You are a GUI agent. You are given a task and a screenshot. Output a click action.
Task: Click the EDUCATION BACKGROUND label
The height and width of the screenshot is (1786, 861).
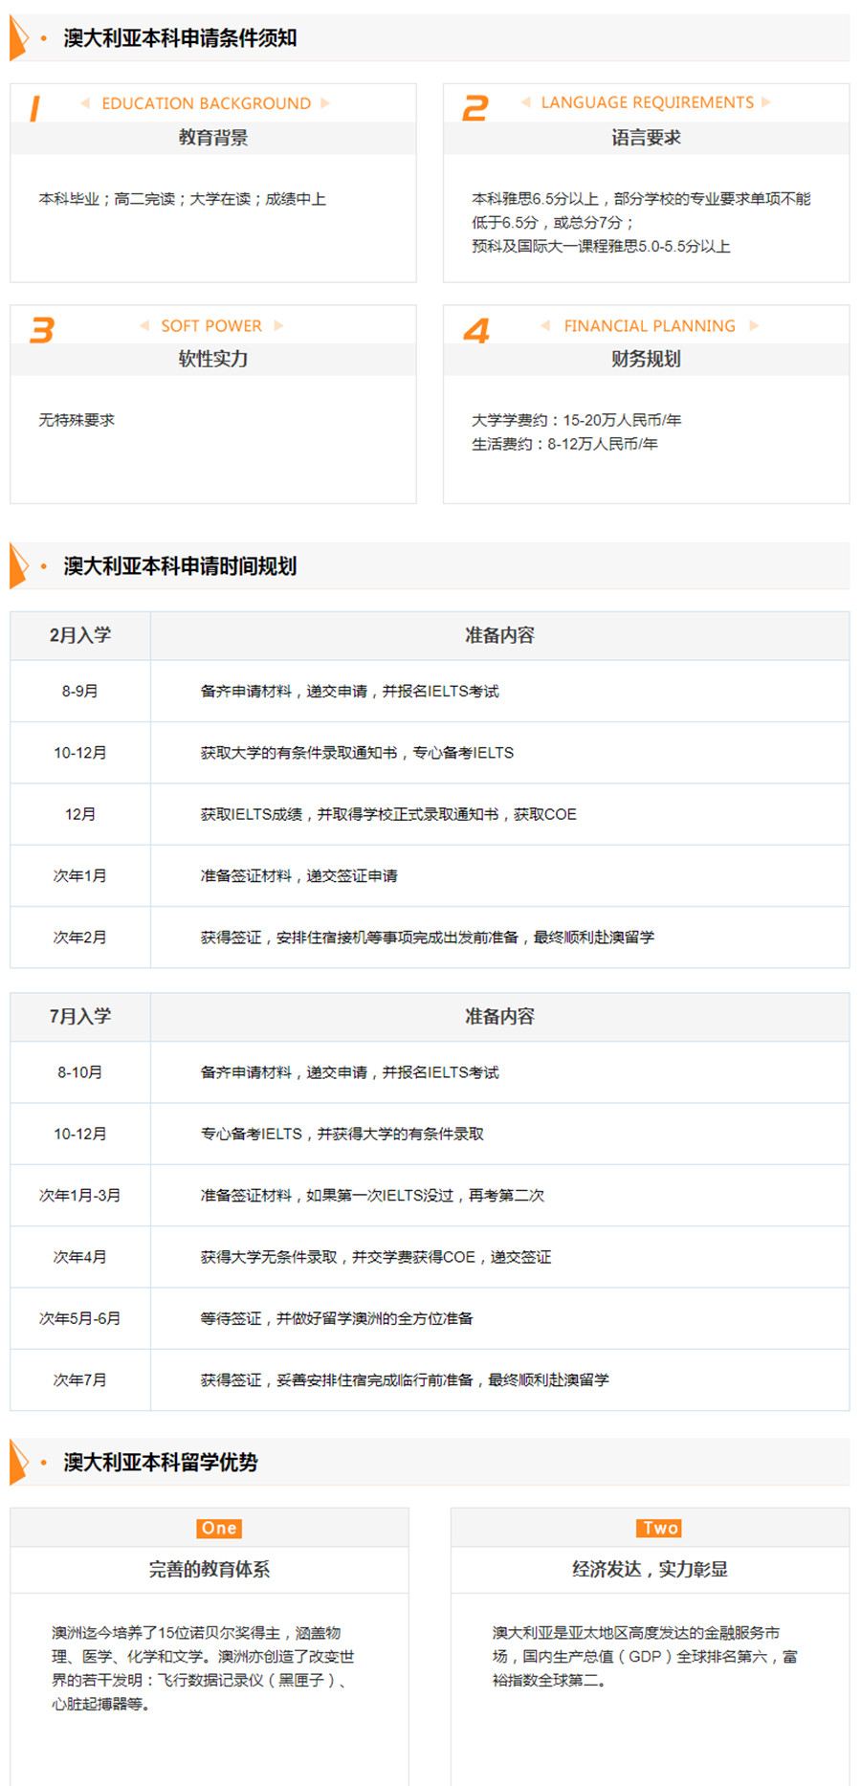[207, 103]
